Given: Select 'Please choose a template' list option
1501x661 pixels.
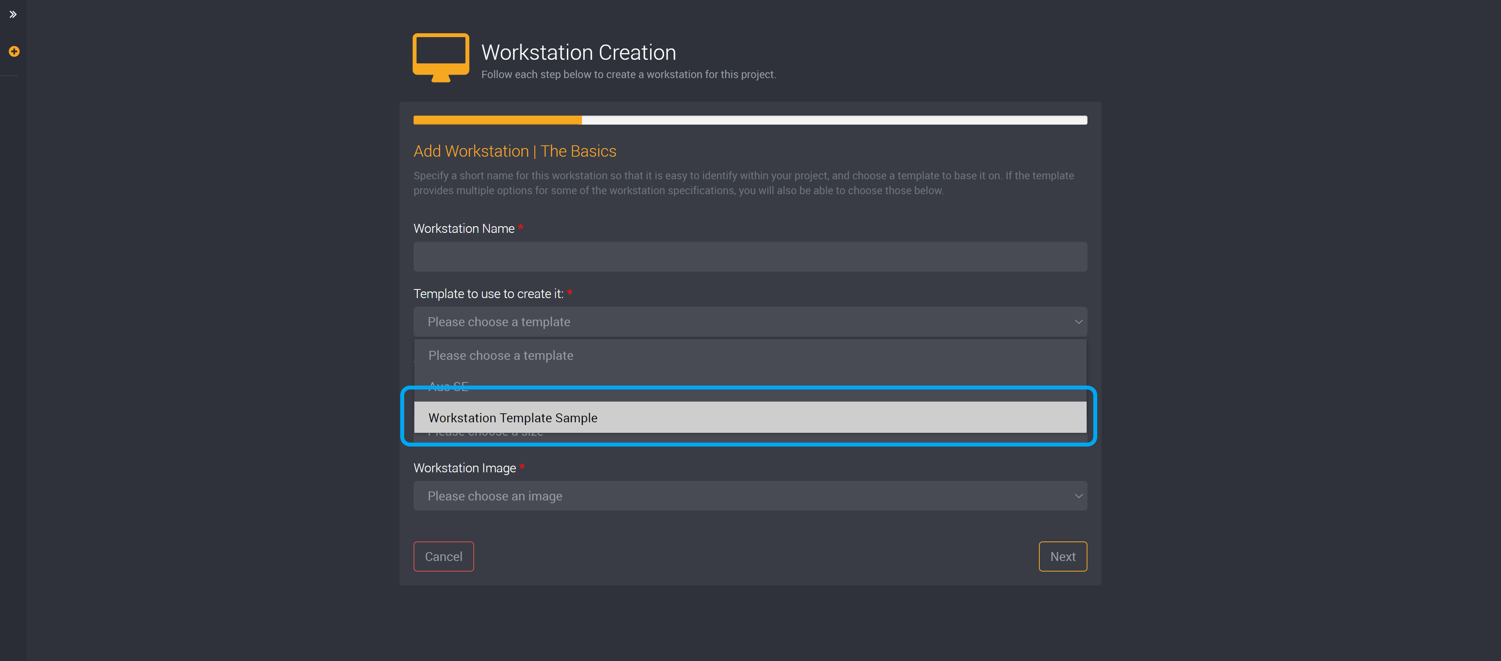Looking at the screenshot, I should (x=750, y=355).
